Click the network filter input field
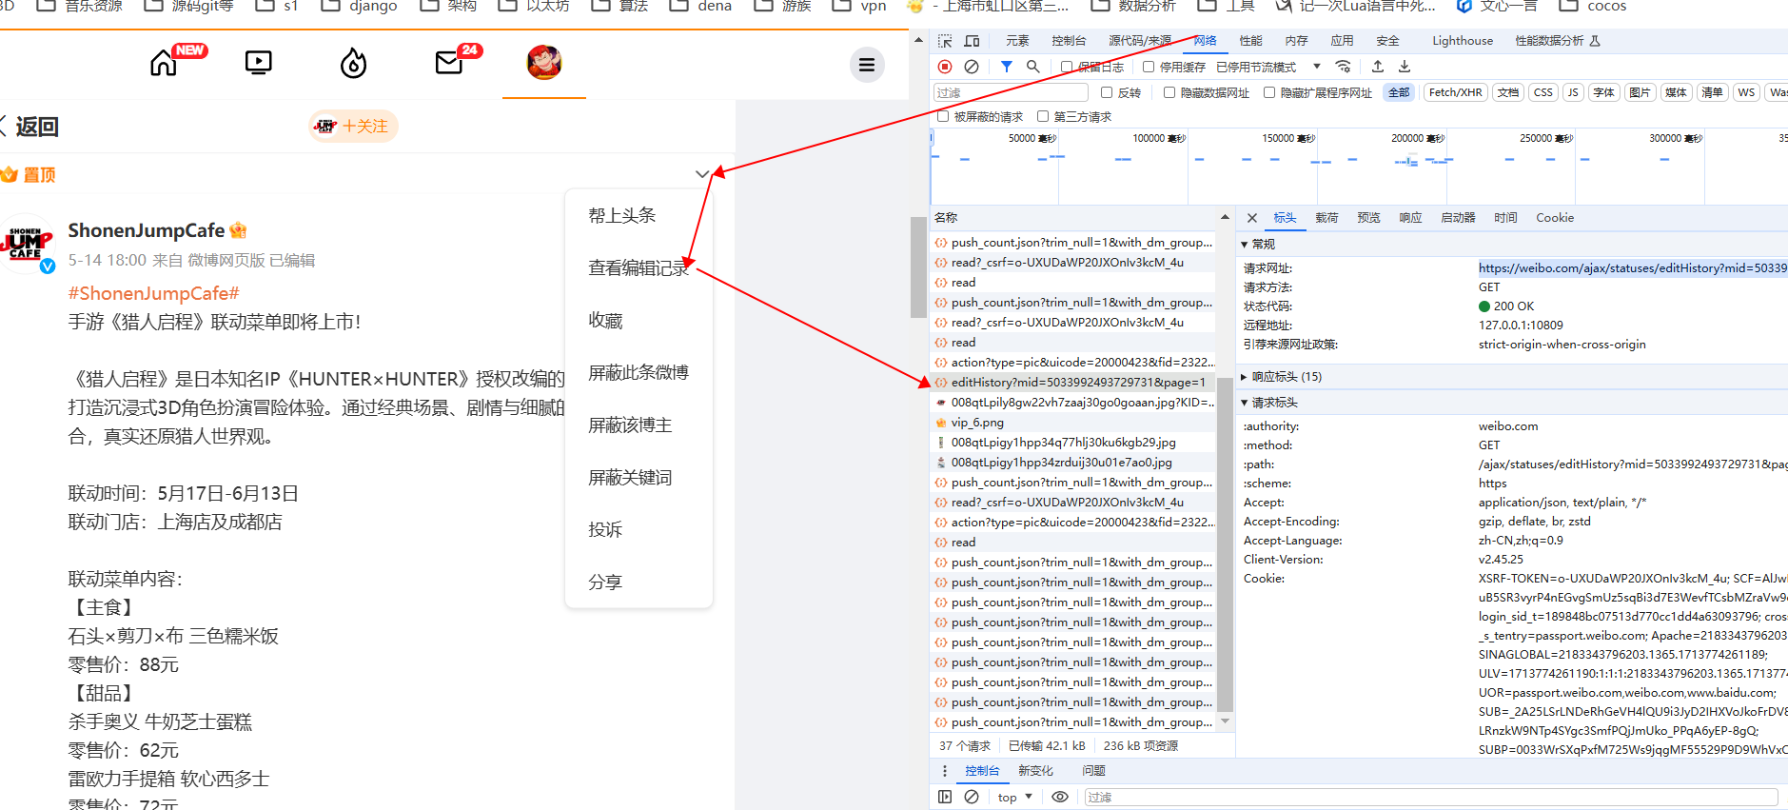 point(1011,92)
